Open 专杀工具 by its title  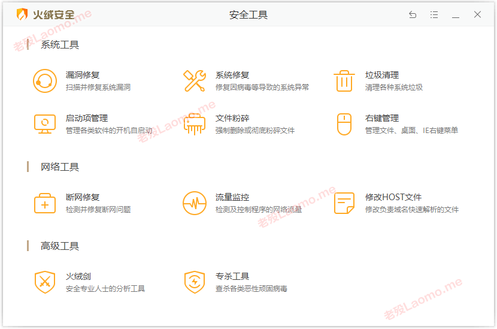tap(232, 276)
